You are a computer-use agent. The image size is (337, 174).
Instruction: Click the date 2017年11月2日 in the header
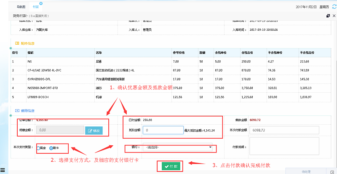[x=306, y=7]
